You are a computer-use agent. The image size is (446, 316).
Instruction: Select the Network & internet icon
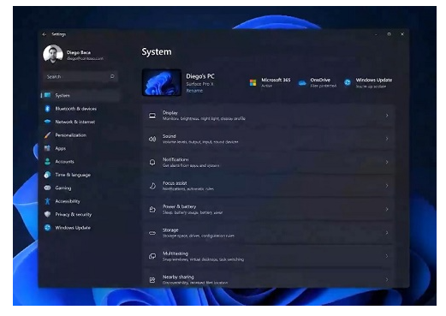[x=48, y=122]
